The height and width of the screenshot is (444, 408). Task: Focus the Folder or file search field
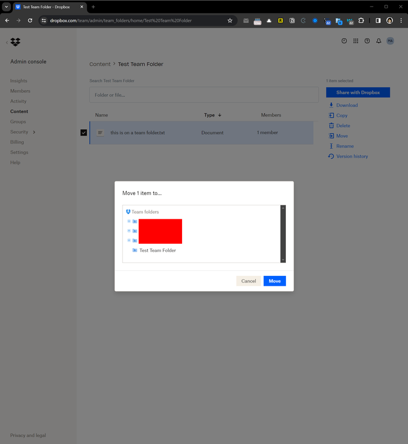tap(204, 95)
